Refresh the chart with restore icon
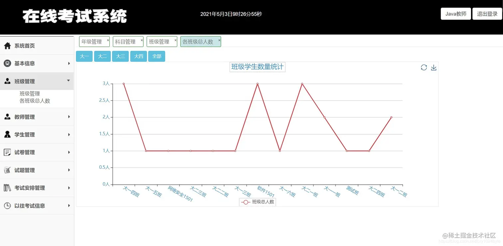This screenshot has width=503, height=246. [x=424, y=67]
